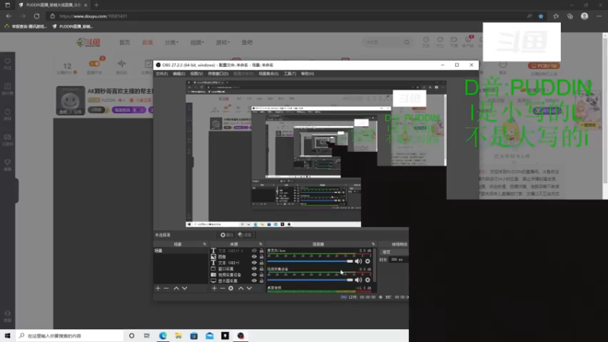Go to 首页 on Douyu
This screenshot has width=608, height=342.
tap(125, 43)
